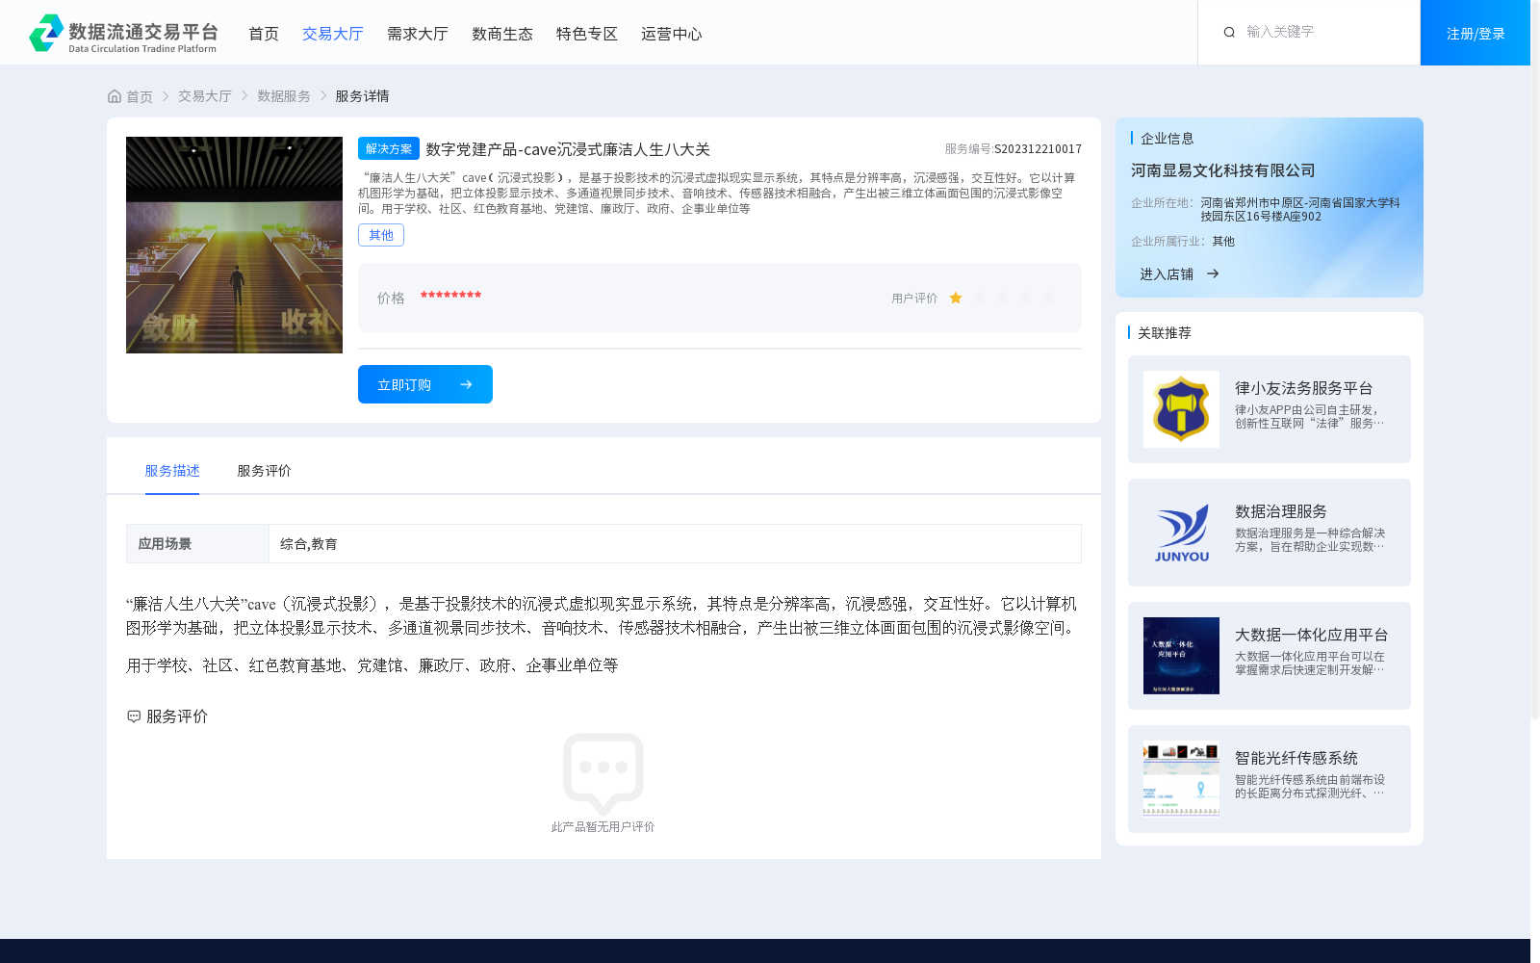Open 律小友法务服务平台 recommendation title

click(1304, 388)
